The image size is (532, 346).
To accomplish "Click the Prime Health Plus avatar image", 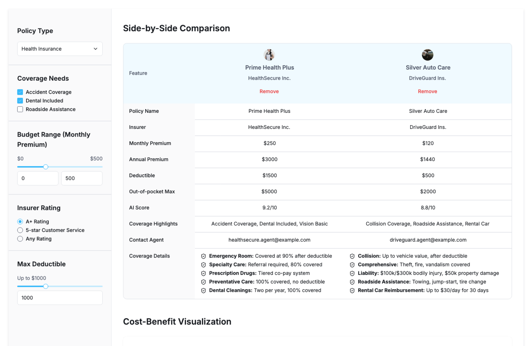I will (269, 55).
